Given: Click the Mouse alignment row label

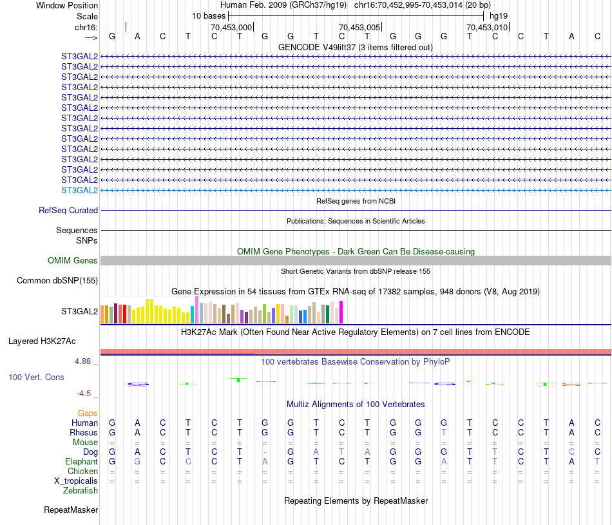Looking at the screenshot, I should tap(85, 443).
